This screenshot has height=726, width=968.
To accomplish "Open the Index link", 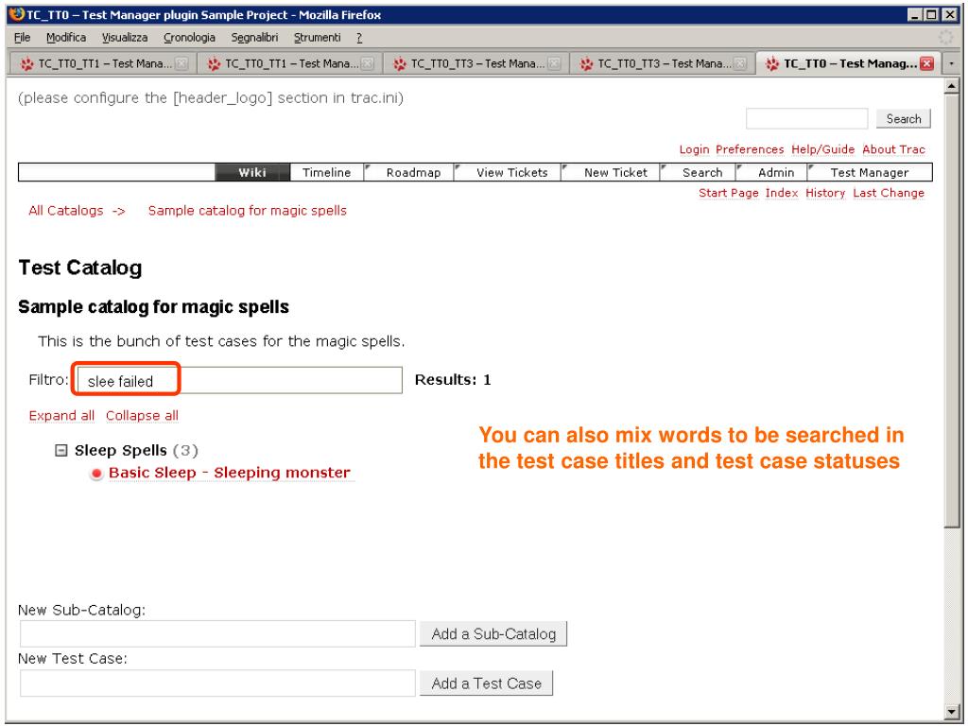I will tap(782, 193).
